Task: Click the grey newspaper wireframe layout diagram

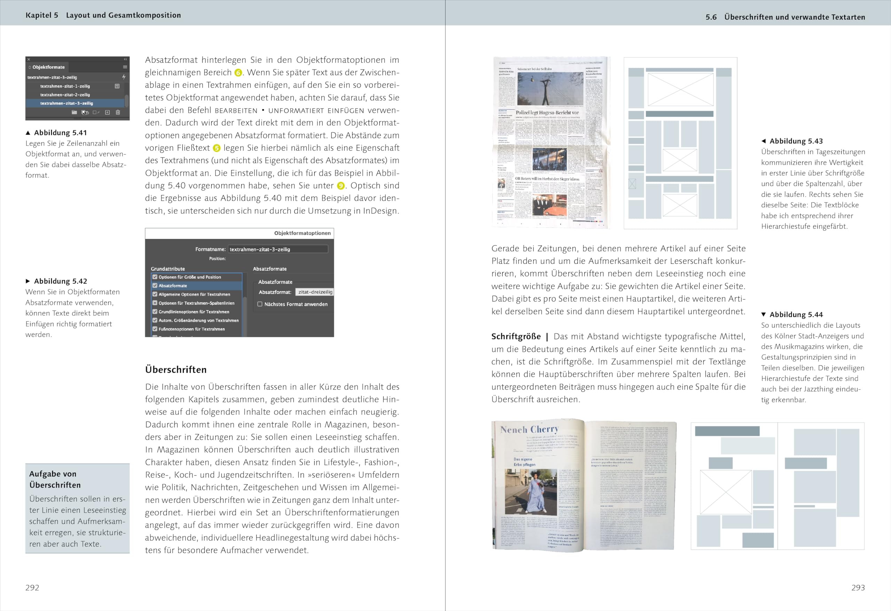Action: click(680, 143)
